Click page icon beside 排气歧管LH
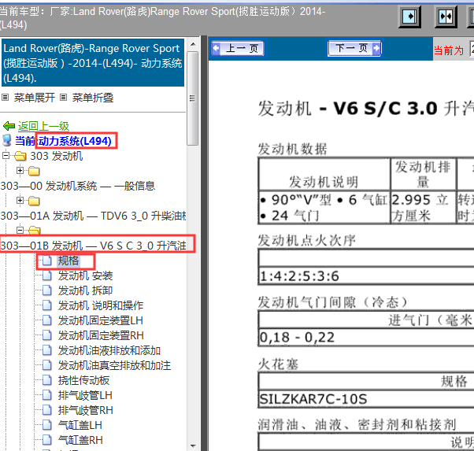Viewport: 474px width, 451px height. click(47, 395)
